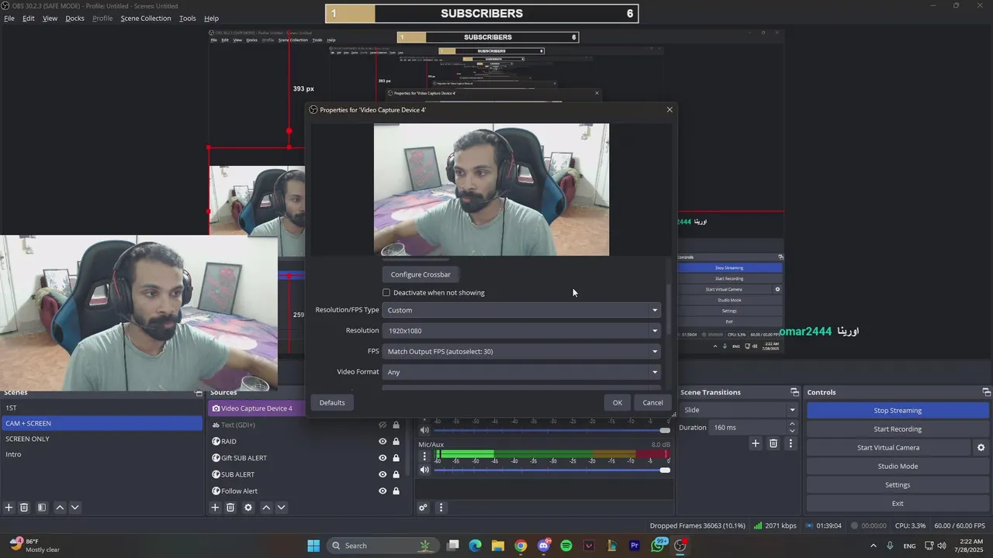
Task: Hide the RAID source
Action: pyautogui.click(x=382, y=441)
